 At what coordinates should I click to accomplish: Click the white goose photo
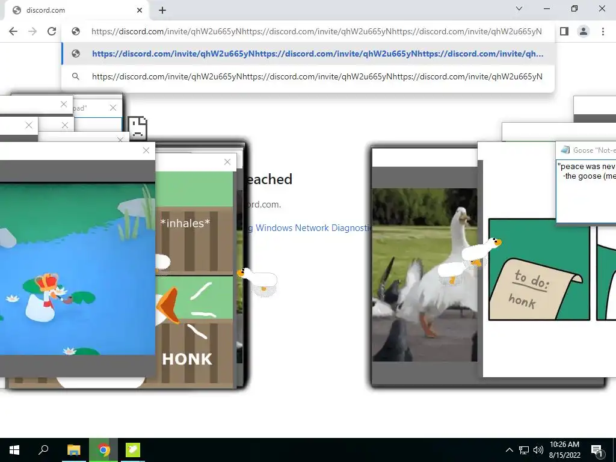[x=425, y=275]
